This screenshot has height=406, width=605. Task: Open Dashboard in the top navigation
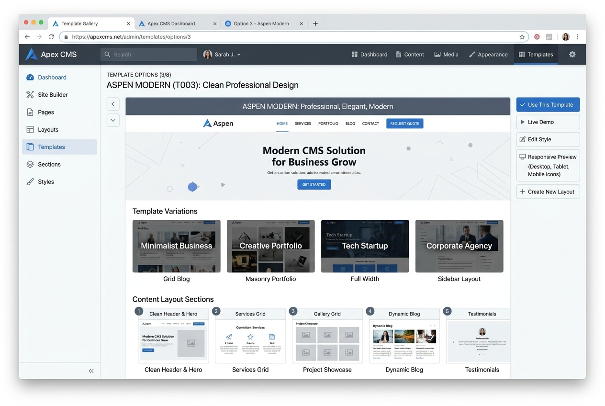370,55
